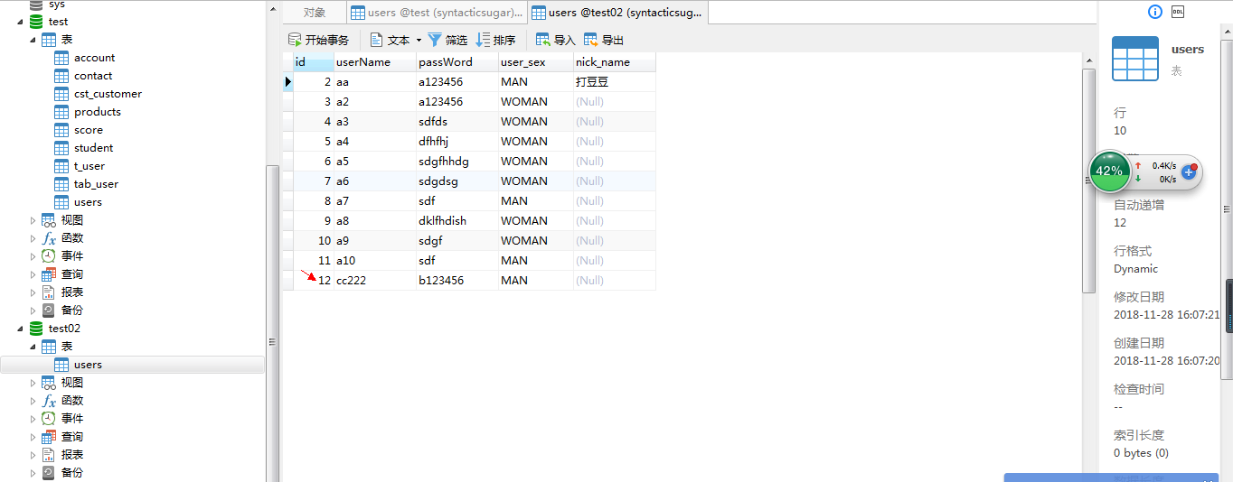Open the 文本 dropdown in toolbar
Screen dimensions: 1233x482
(396, 40)
